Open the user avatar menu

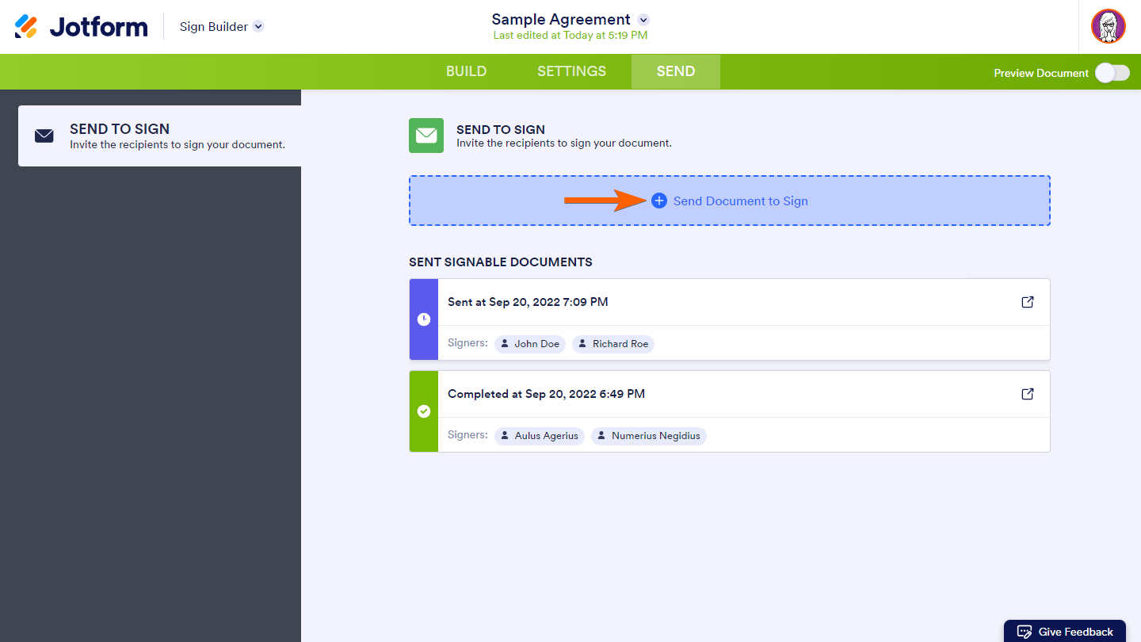tap(1108, 27)
